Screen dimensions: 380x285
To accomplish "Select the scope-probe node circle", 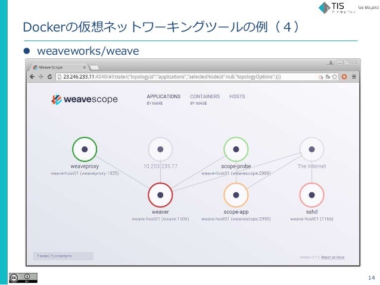I will tap(236, 149).
